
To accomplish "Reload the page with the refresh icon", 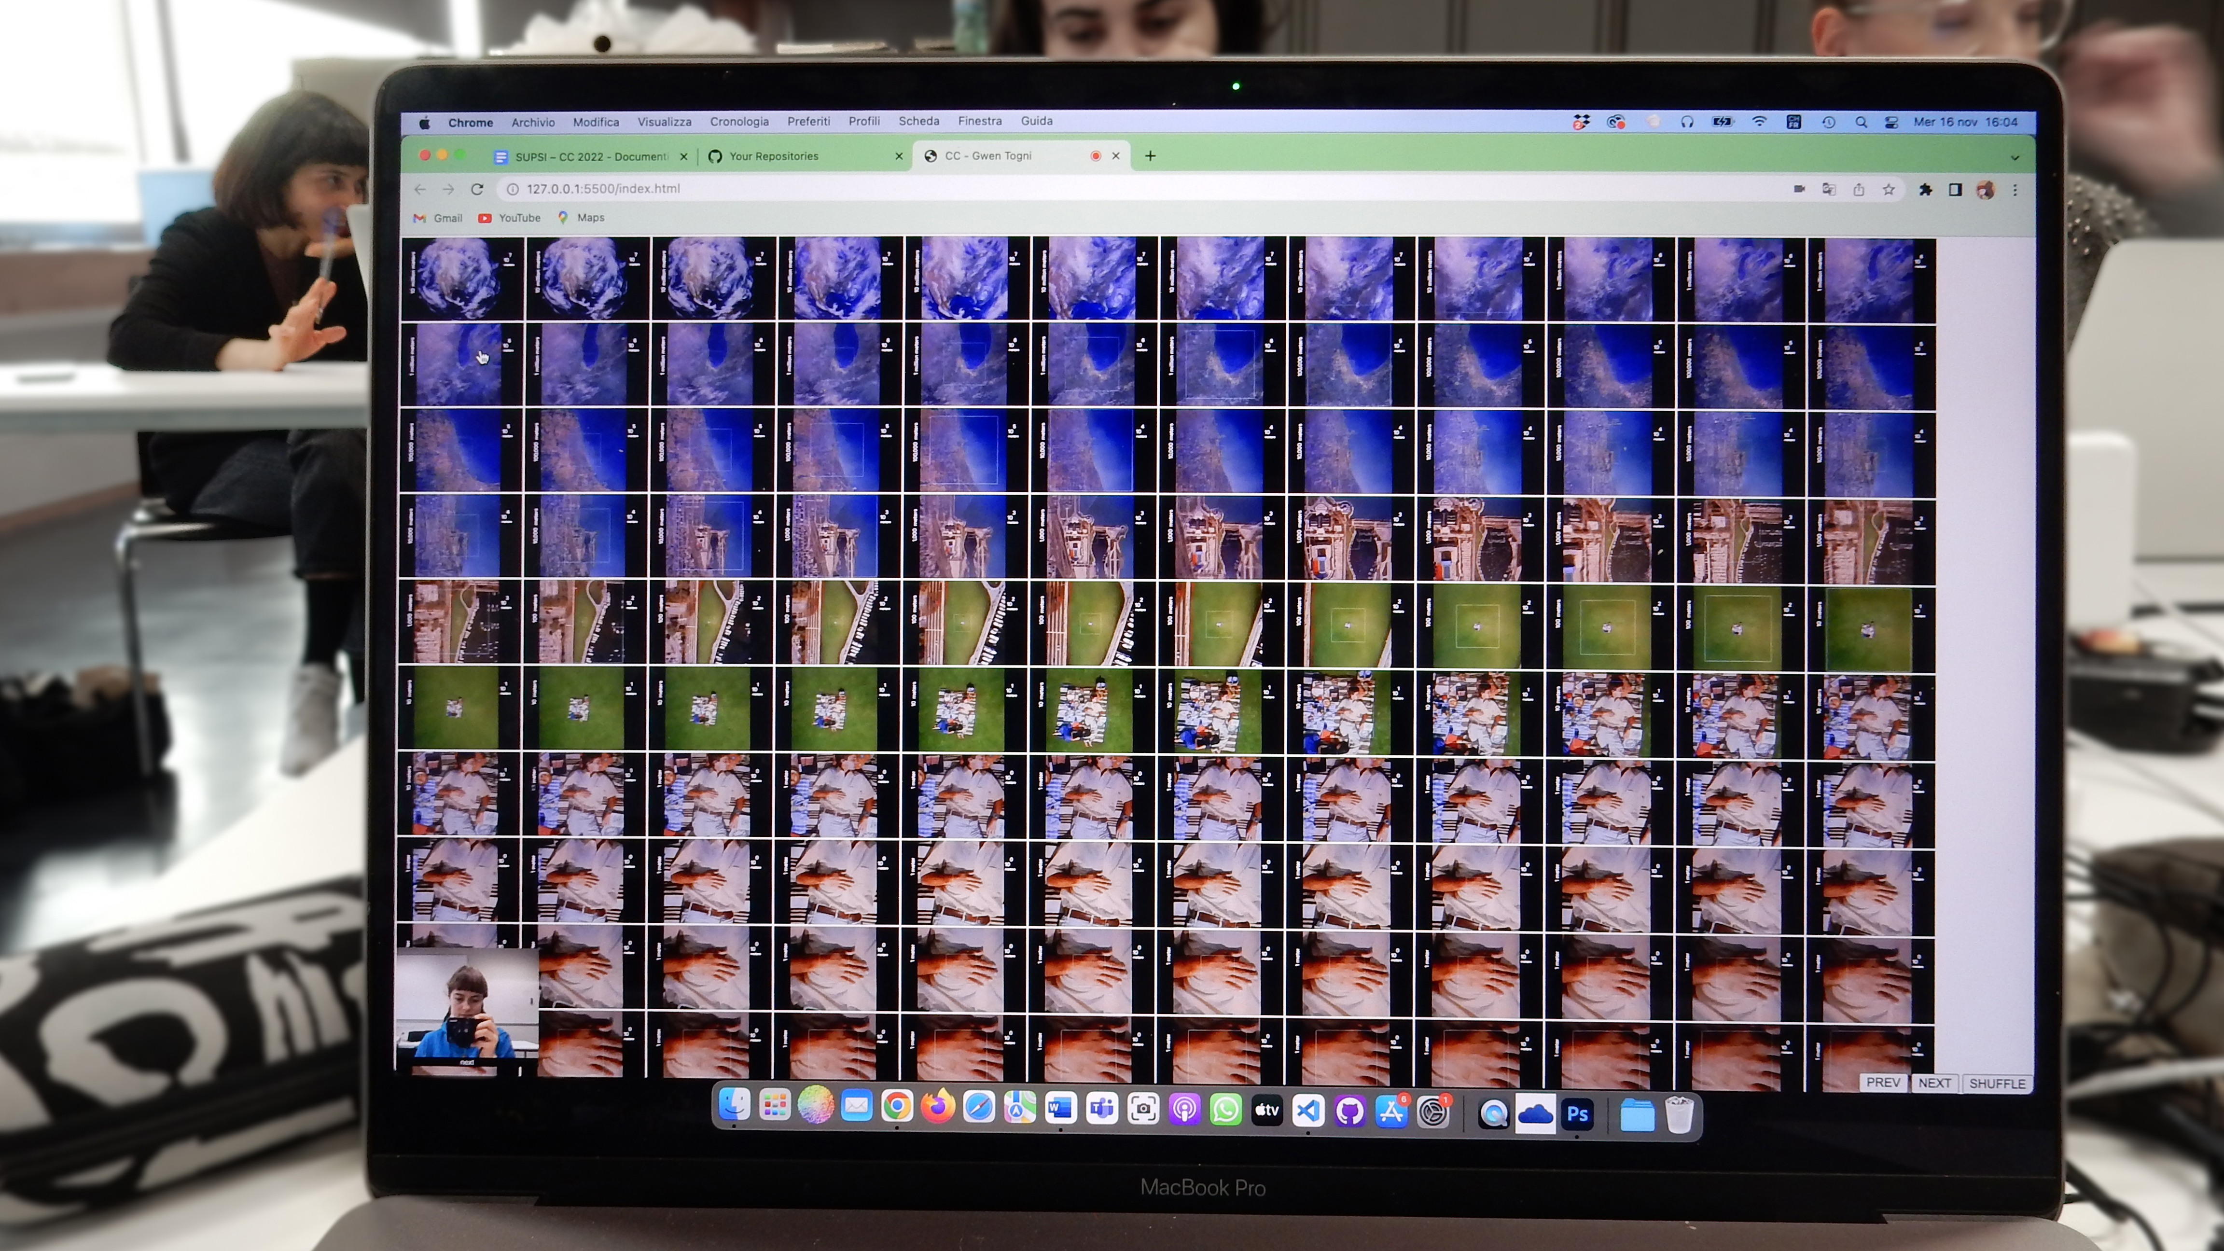I will click(x=476, y=189).
